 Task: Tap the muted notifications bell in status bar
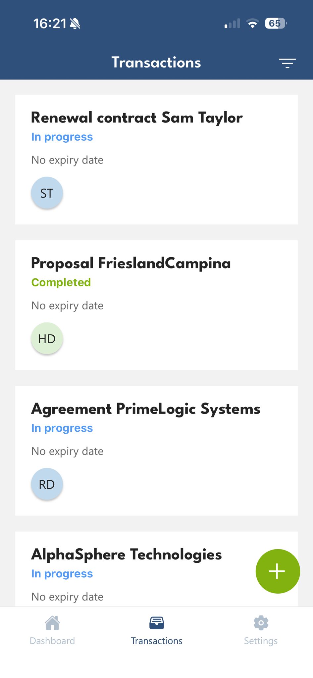pos(75,23)
